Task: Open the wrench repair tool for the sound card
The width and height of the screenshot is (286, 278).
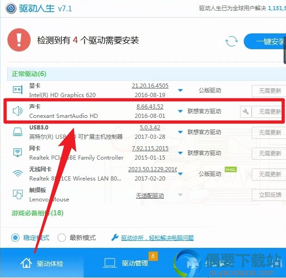Action: (246, 111)
